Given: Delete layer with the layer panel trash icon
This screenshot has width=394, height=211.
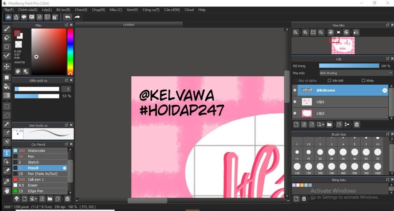Looking at the screenshot, I should click(x=357, y=124).
